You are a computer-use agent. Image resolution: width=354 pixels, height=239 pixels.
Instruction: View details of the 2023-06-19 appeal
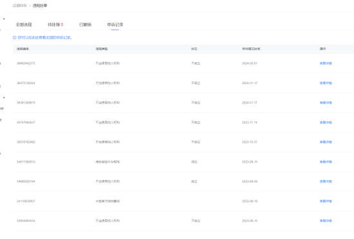[x=326, y=201]
